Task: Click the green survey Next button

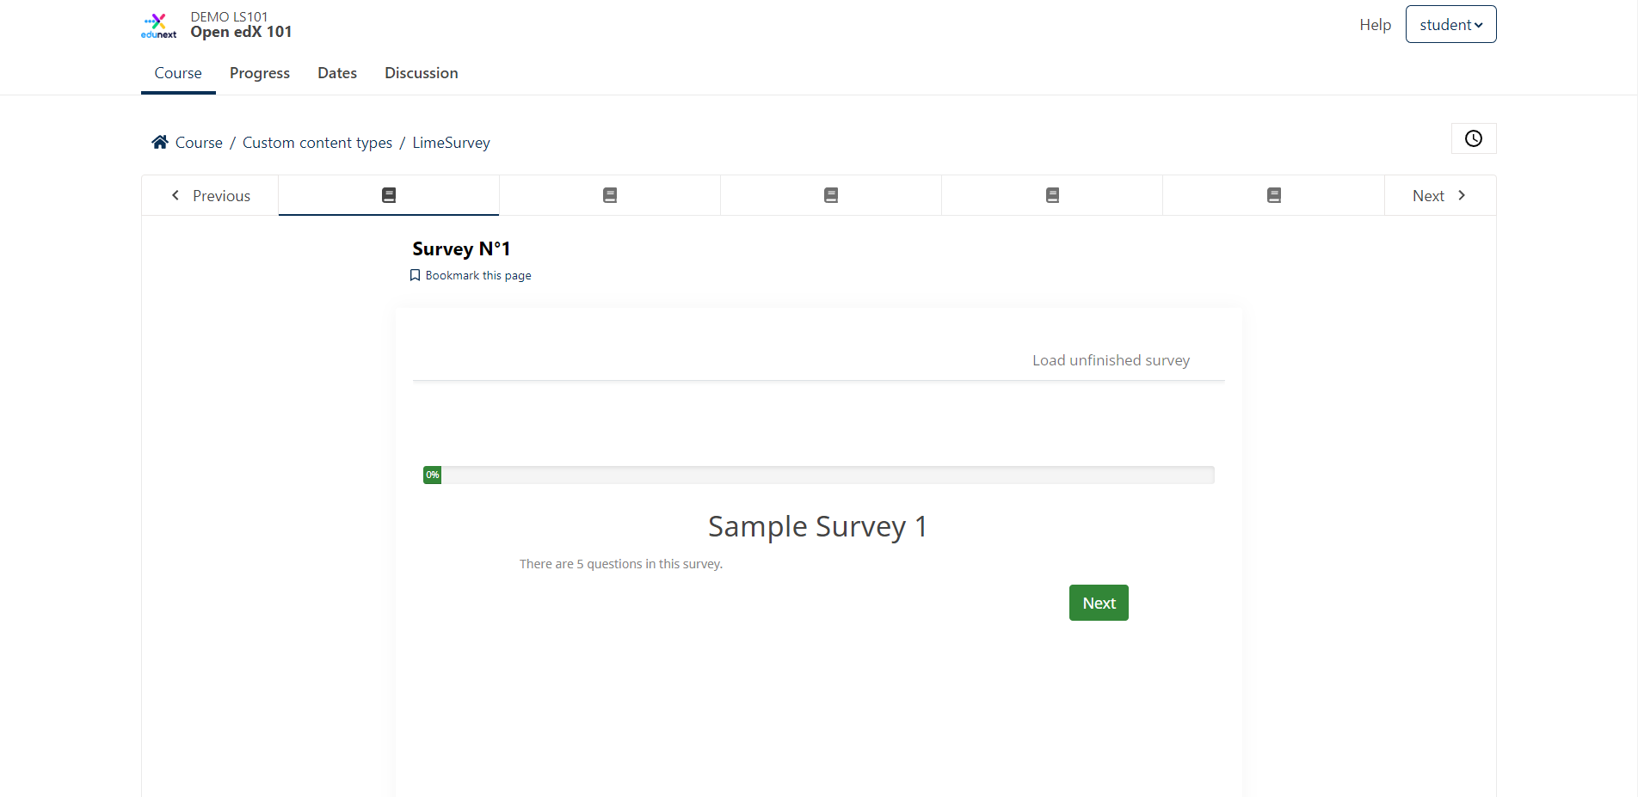Action: point(1099,603)
